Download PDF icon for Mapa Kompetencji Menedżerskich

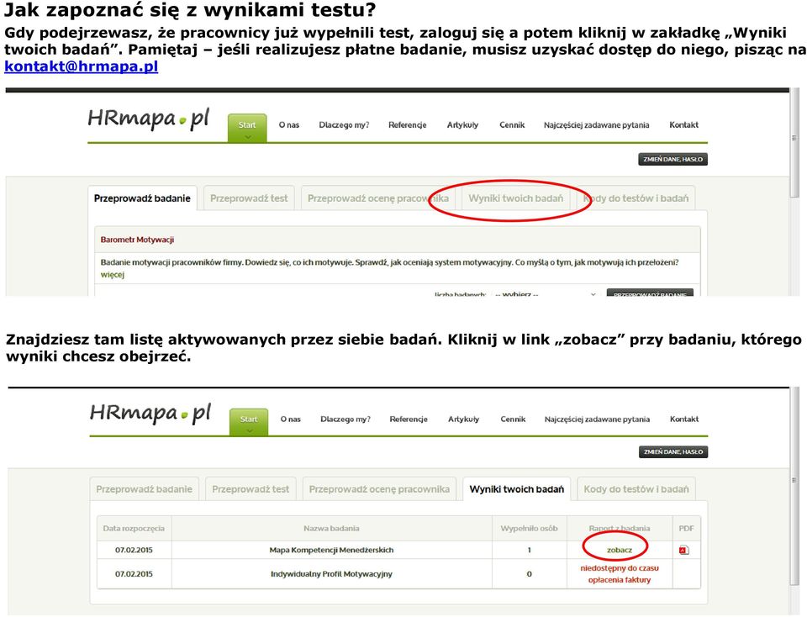pos(684,550)
